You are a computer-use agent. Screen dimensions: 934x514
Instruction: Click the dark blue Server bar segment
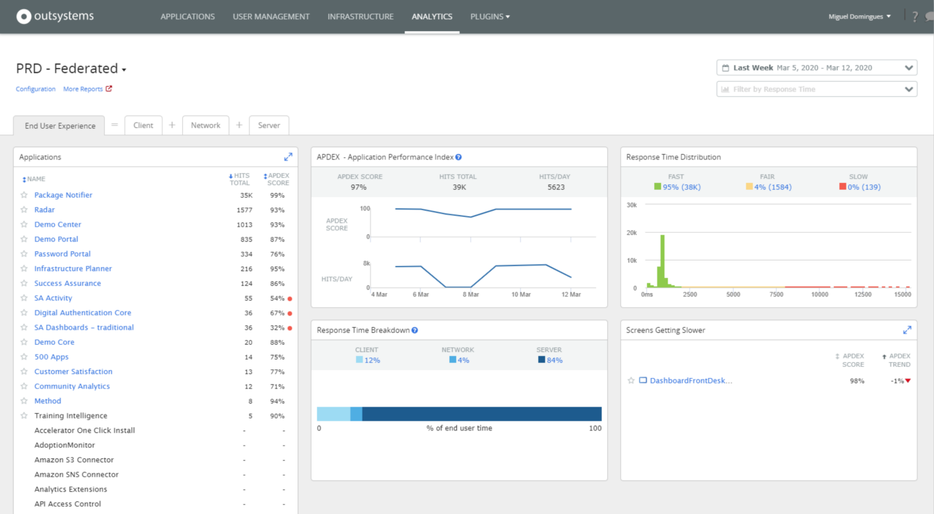point(482,414)
